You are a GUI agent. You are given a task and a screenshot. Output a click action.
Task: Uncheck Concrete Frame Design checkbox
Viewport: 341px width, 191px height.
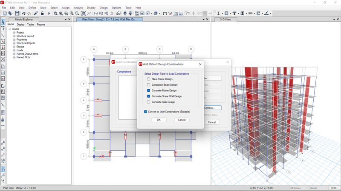[x=148, y=90]
